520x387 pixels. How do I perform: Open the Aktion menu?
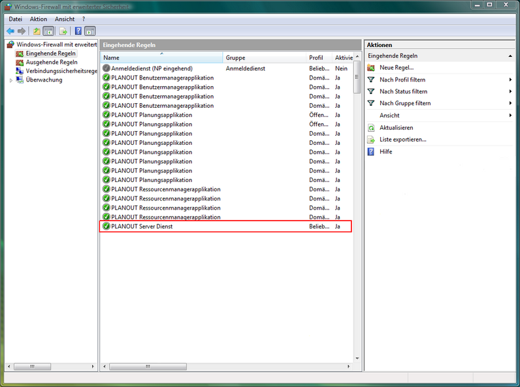tap(39, 19)
